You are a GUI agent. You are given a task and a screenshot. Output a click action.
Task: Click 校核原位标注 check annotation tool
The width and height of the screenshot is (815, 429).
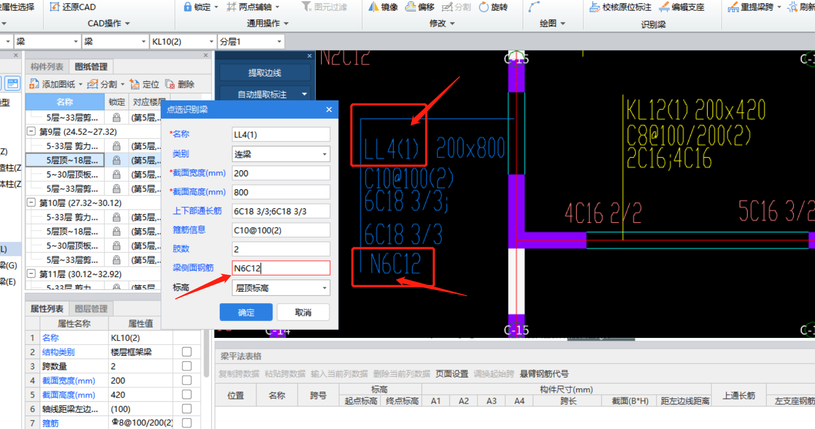point(620,7)
